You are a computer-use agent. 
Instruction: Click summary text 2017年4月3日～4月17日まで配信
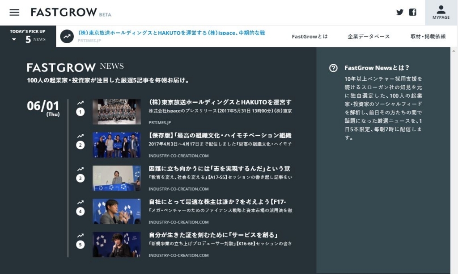[x=220, y=144]
